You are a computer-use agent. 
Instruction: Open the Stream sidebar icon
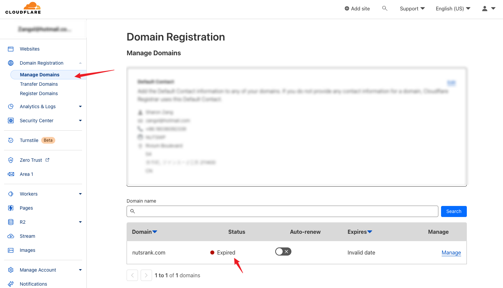(10, 236)
